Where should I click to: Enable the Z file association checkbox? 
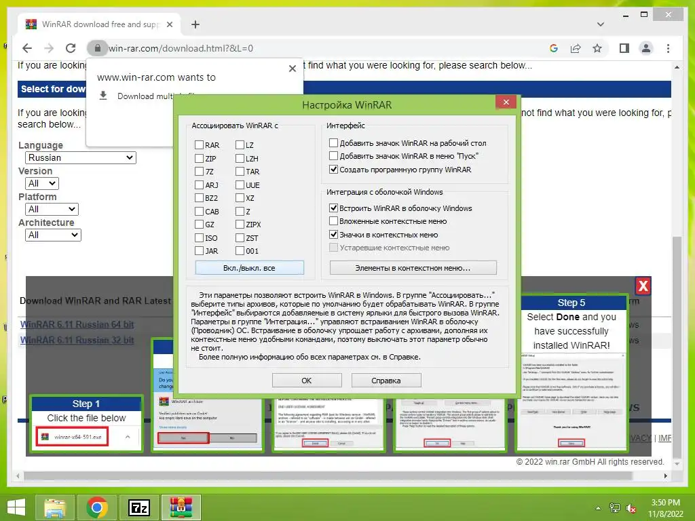240,212
